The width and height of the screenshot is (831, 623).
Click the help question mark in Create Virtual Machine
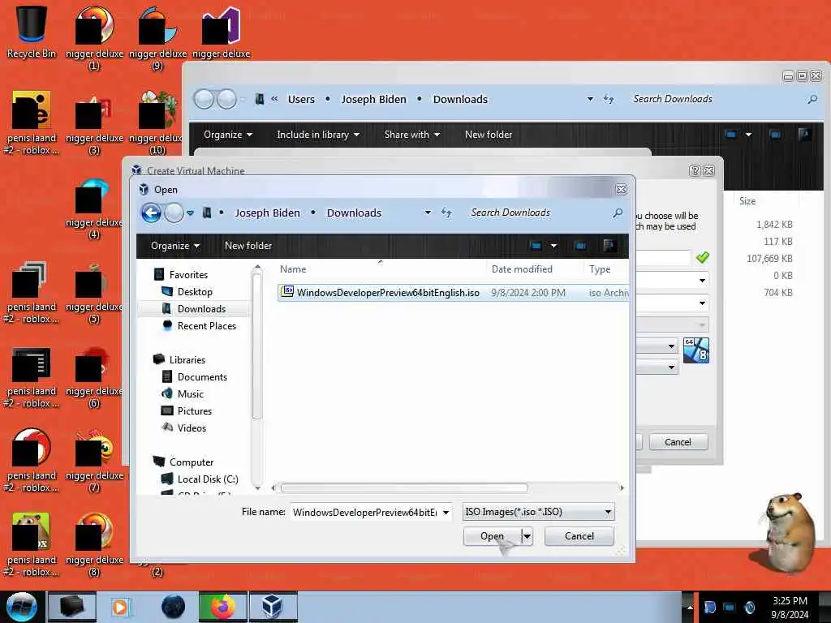tap(695, 170)
